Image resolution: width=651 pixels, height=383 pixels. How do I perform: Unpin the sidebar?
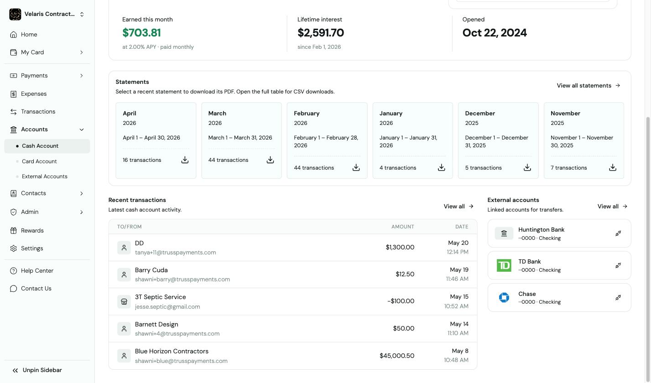(x=37, y=370)
